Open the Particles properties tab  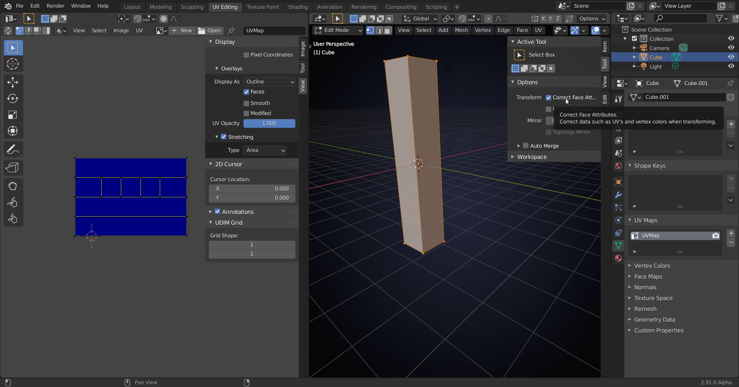(619, 207)
